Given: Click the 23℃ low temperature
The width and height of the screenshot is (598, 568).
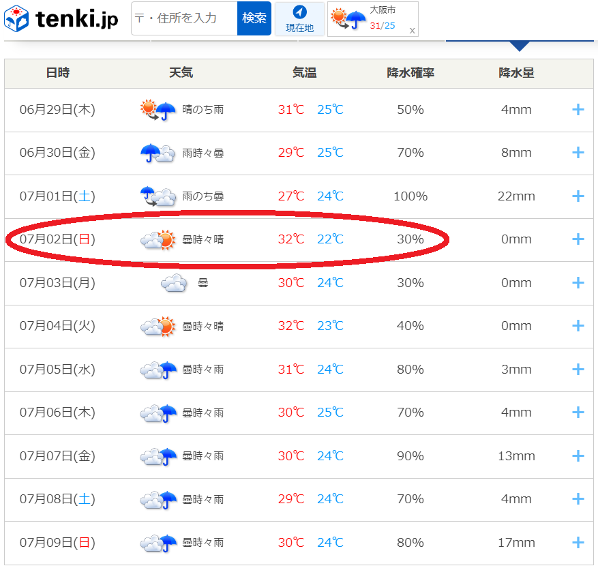Looking at the screenshot, I should click(330, 326).
